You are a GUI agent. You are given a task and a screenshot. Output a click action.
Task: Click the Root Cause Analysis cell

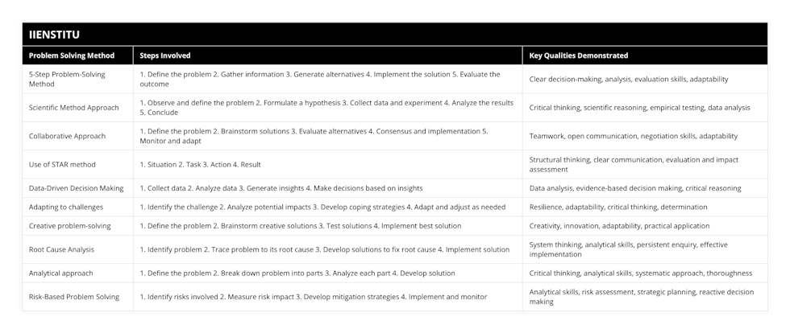(x=77, y=249)
